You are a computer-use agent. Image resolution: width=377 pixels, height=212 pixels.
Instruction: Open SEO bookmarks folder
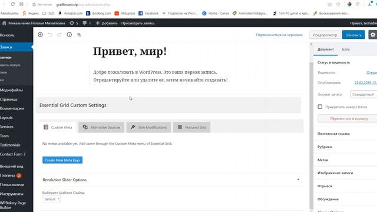pos(48,13)
